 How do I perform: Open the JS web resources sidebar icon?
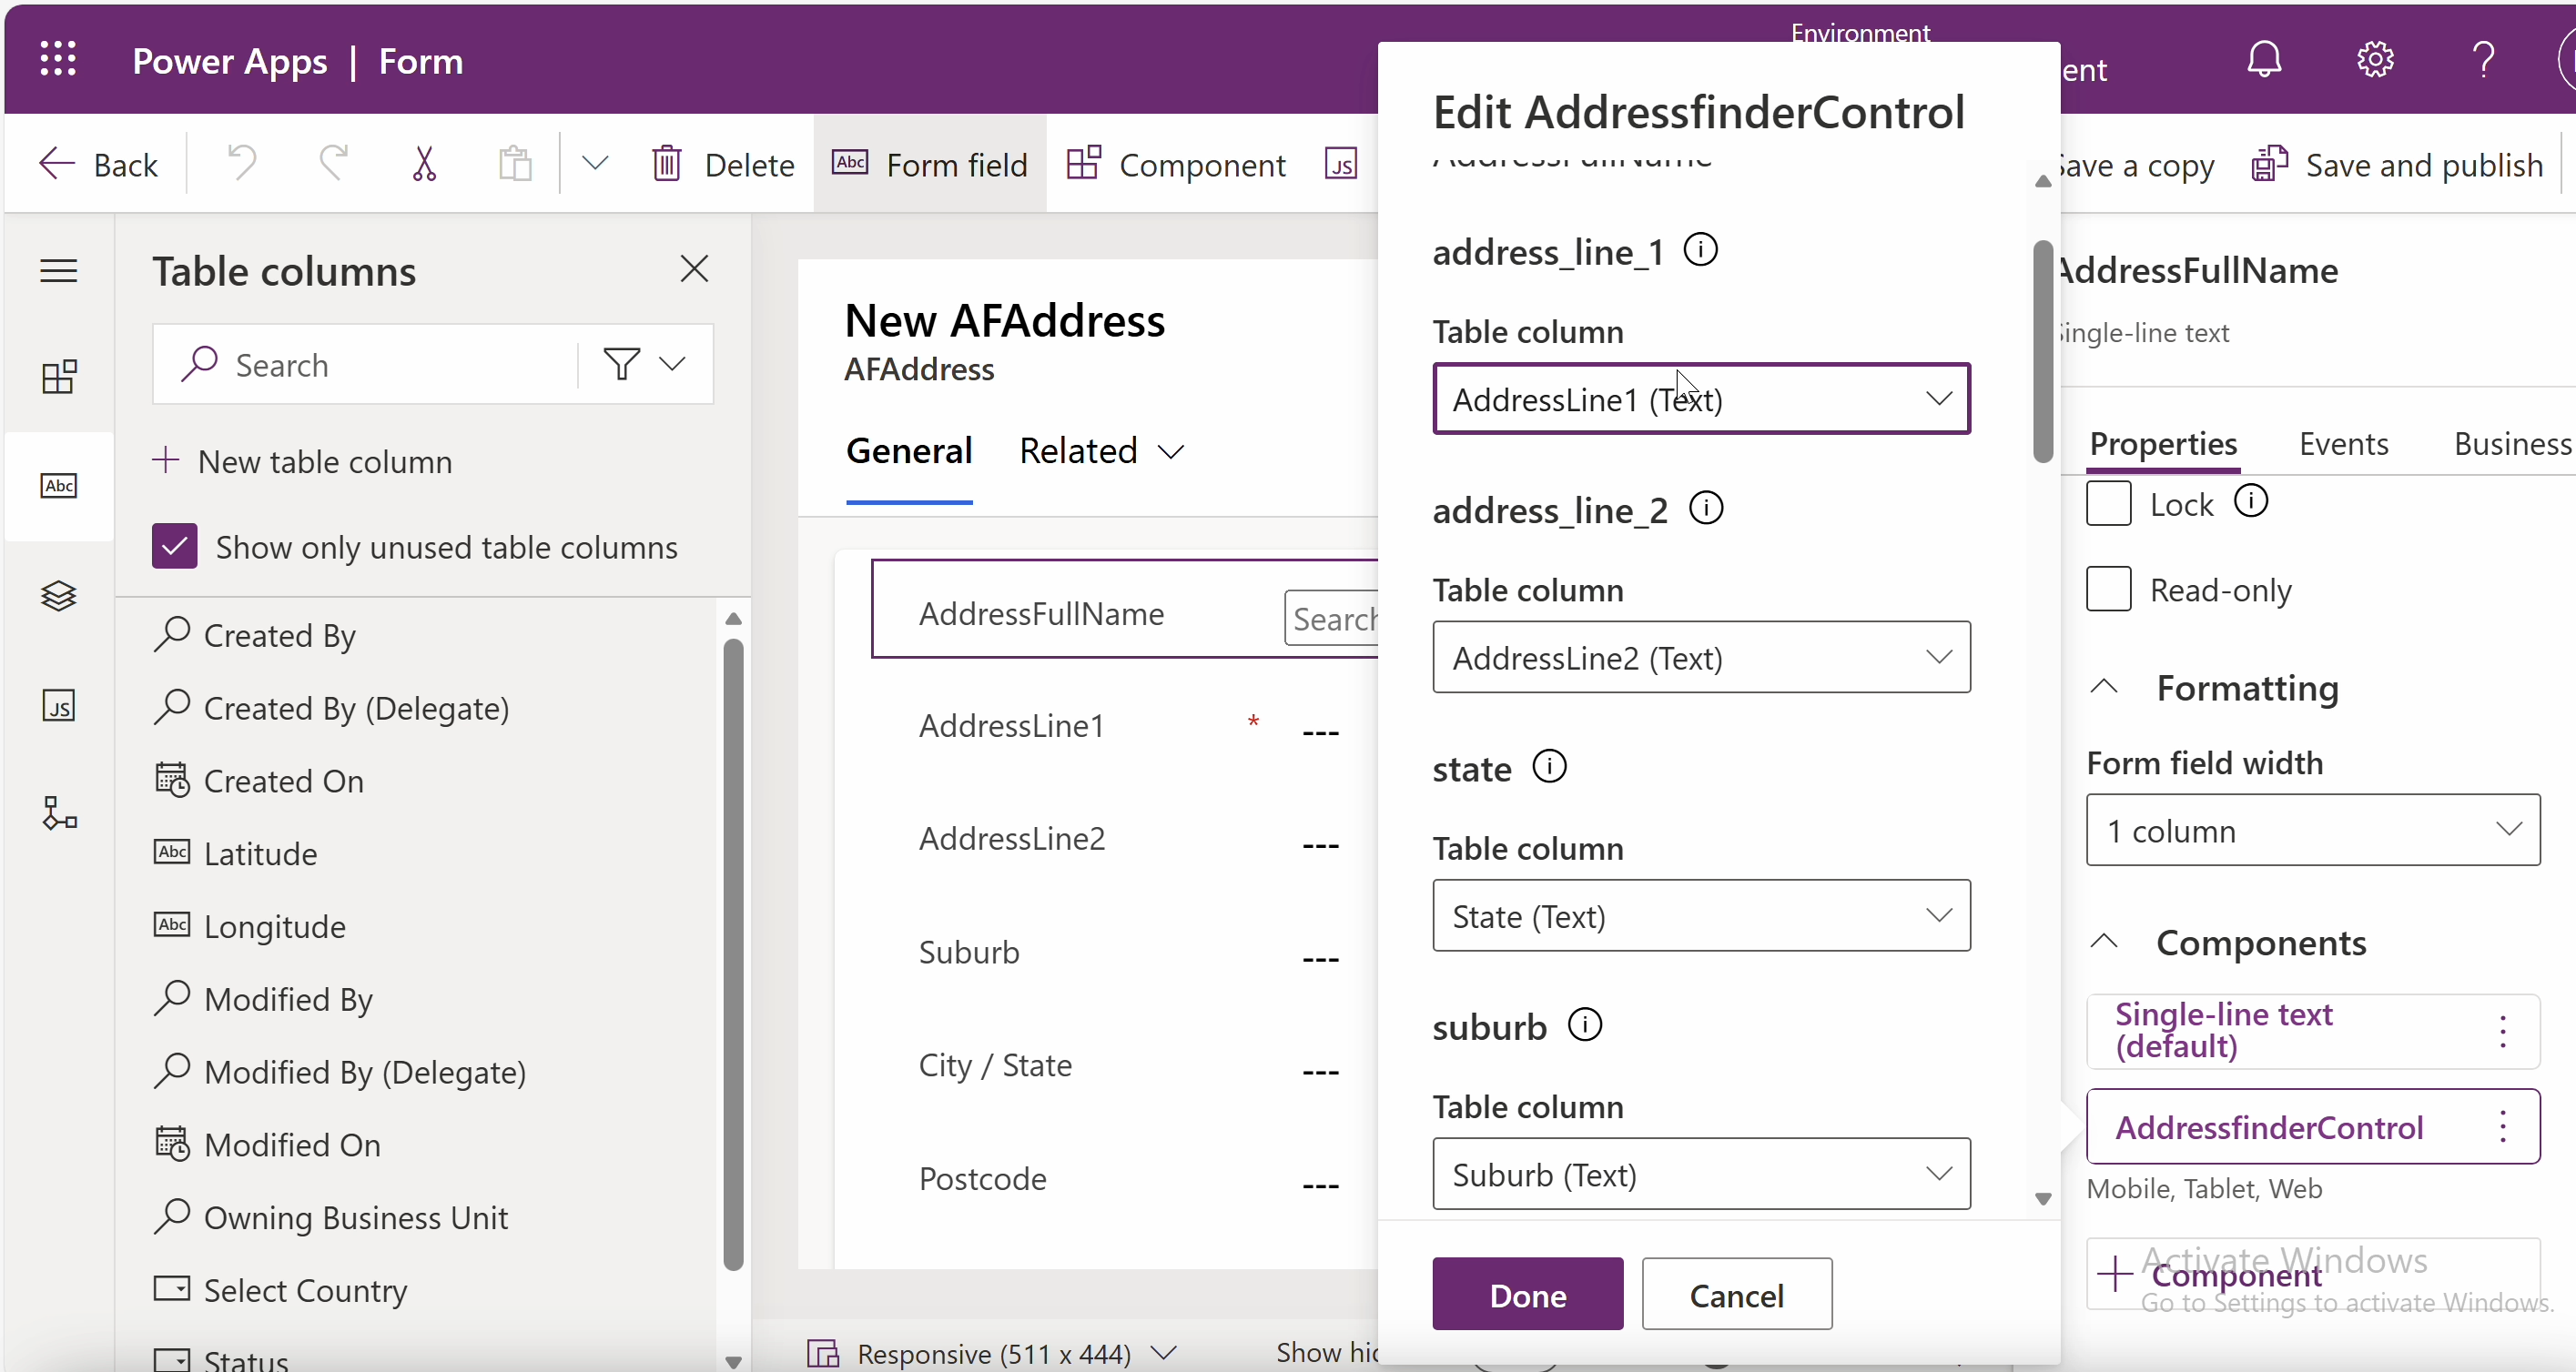[58, 704]
